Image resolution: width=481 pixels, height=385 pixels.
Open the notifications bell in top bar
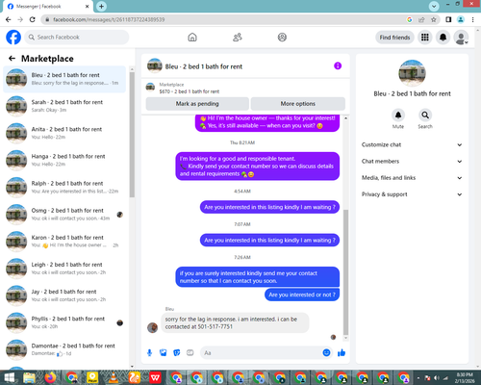point(443,38)
